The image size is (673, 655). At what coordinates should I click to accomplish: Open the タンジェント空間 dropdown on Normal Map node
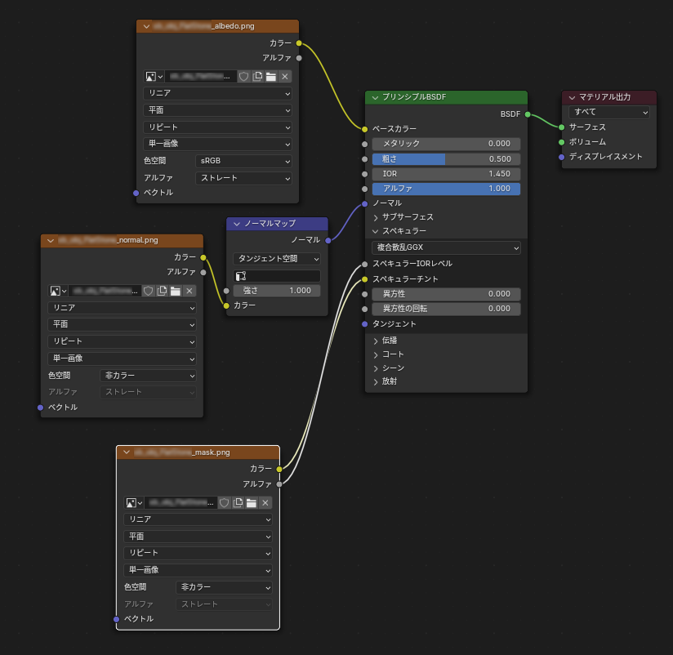(x=275, y=258)
